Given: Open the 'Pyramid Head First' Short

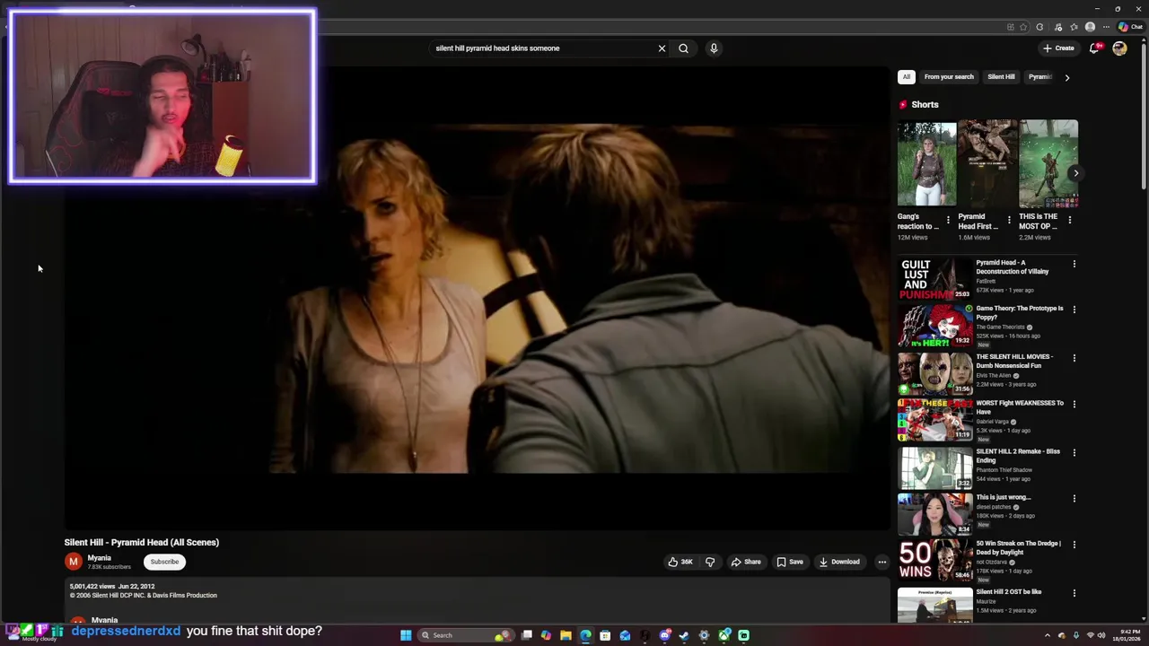Looking at the screenshot, I should tap(987, 164).
